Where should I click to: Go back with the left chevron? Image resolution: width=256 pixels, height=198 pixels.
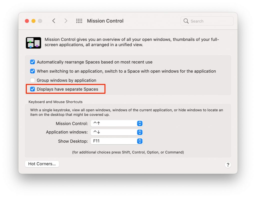(54, 21)
